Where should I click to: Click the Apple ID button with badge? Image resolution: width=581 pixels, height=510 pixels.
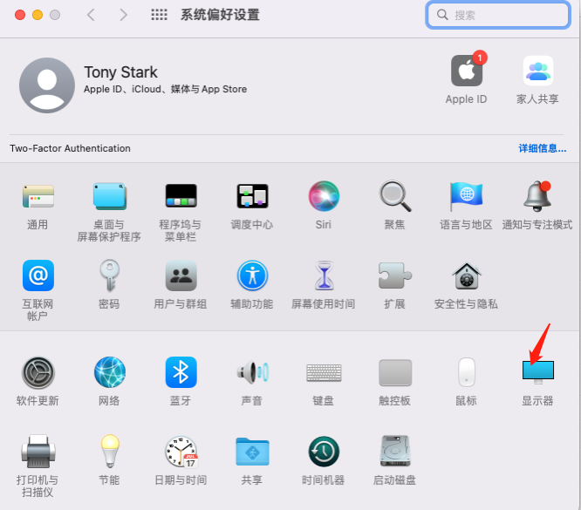[x=467, y=71]
